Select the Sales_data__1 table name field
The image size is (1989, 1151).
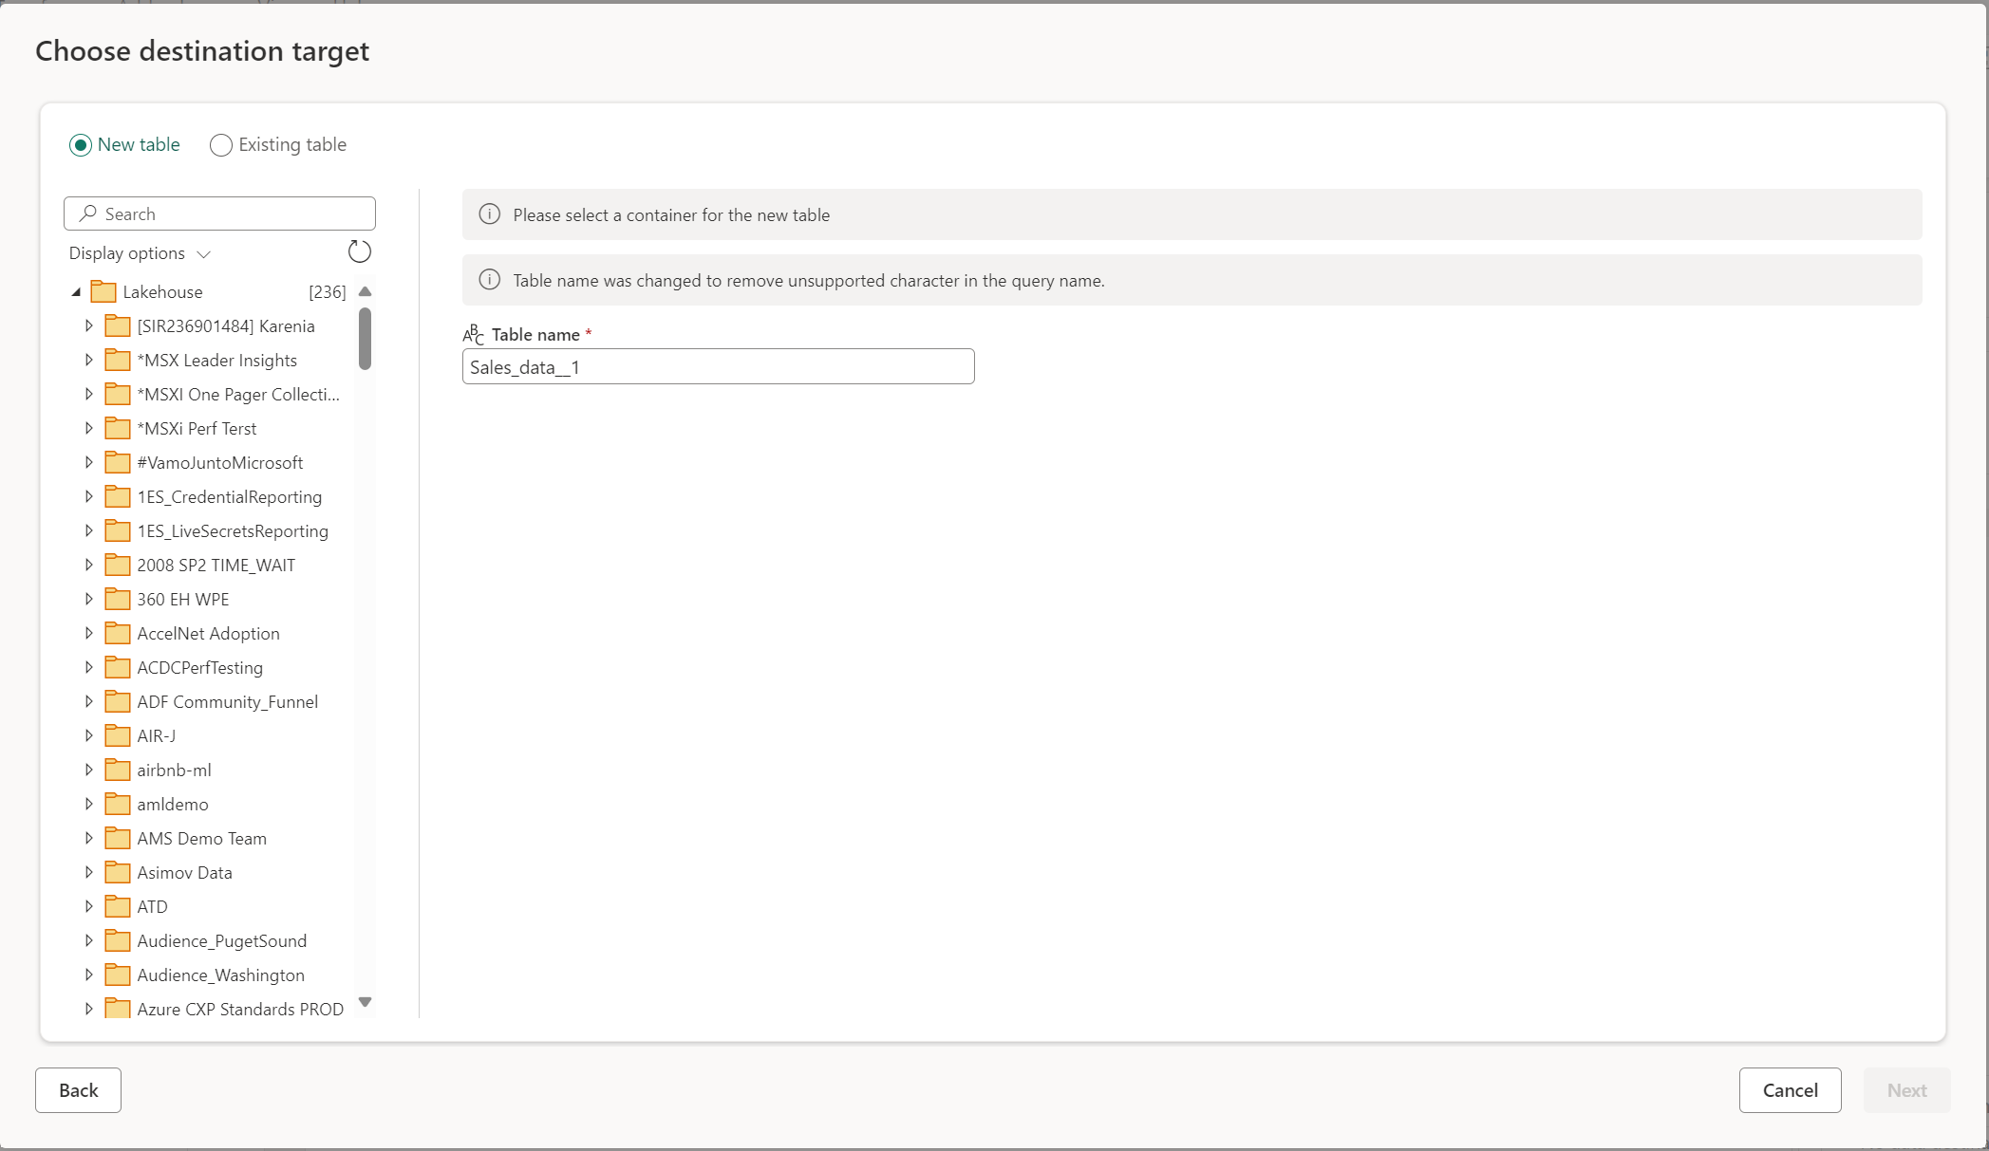(x=719, y=366)
